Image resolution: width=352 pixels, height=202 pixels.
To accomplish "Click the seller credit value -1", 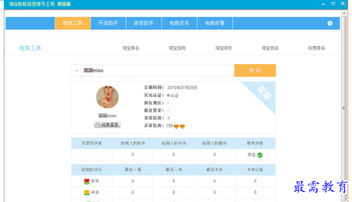I will pyautogui.click(x=168, y=118).
